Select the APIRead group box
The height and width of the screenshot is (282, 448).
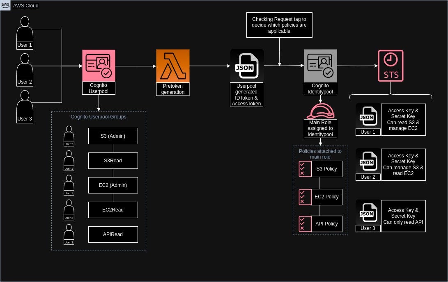(x=113, y=234)
